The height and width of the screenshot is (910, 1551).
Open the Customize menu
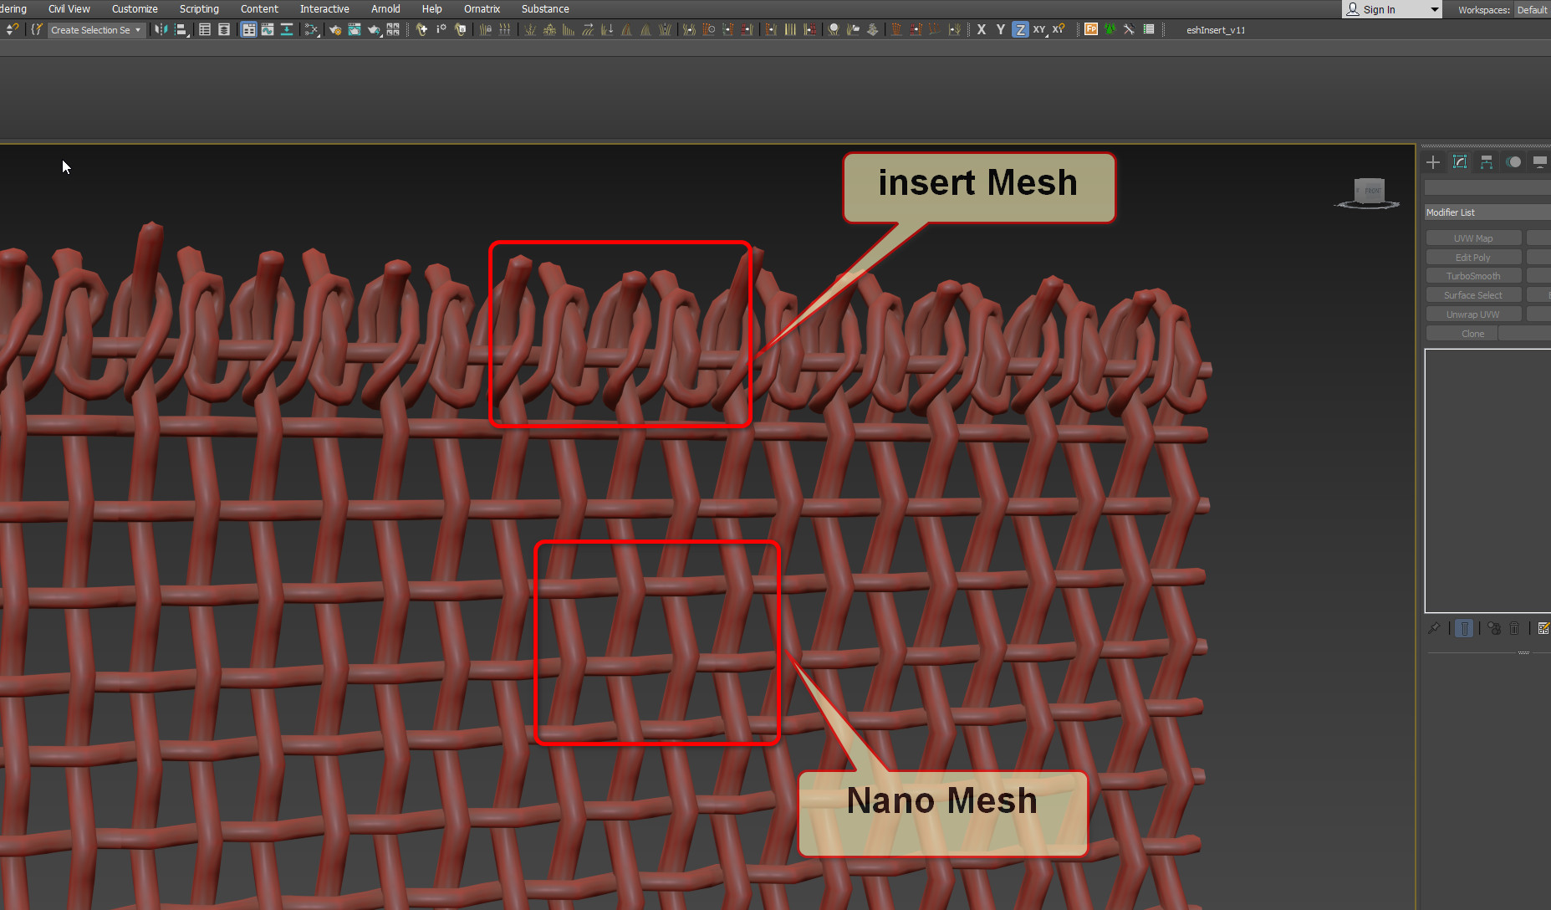[x=135, y=9]
